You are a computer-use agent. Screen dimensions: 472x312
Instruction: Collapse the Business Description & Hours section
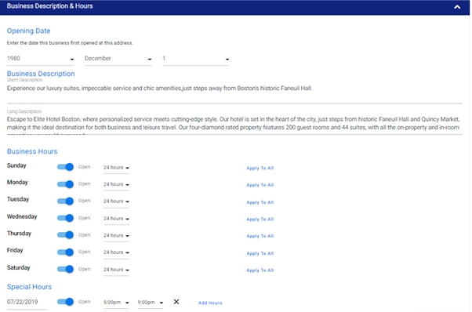pyautogui.click(x=457, y=6)
